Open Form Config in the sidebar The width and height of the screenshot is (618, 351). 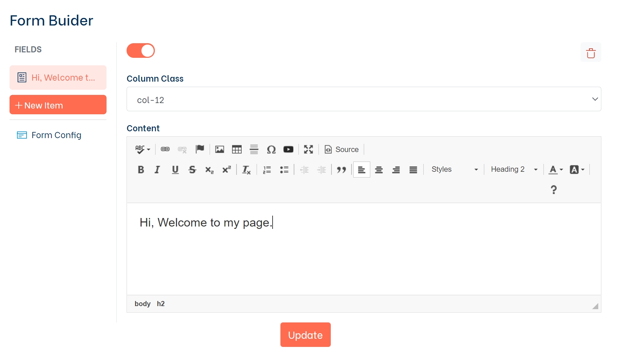click(x=56, y=135)
